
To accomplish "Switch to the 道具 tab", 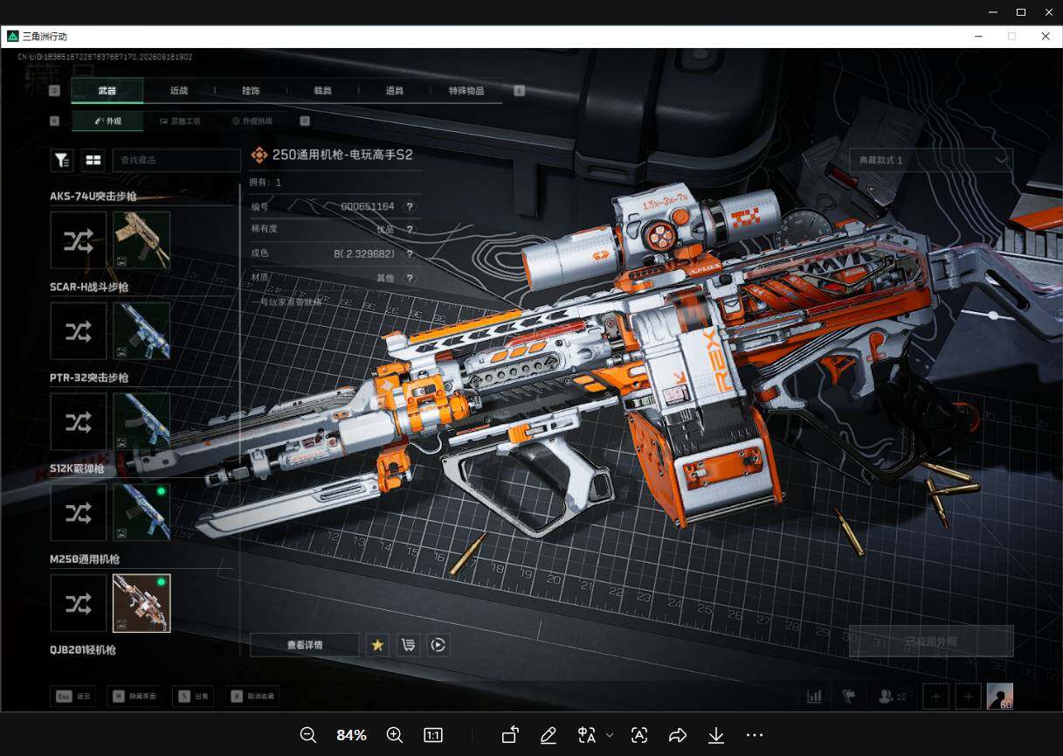I will (394, 90).
